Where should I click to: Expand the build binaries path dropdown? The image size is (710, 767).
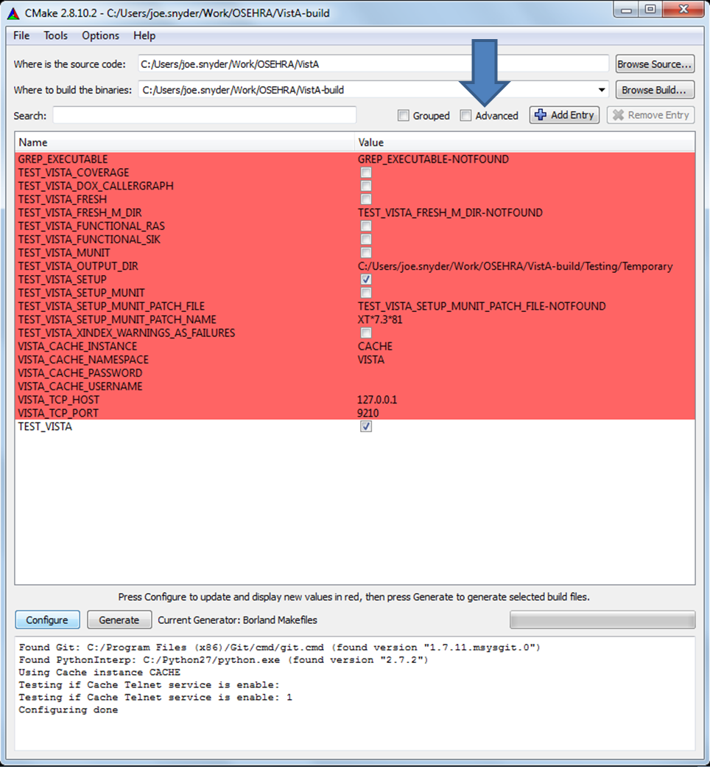602,90
